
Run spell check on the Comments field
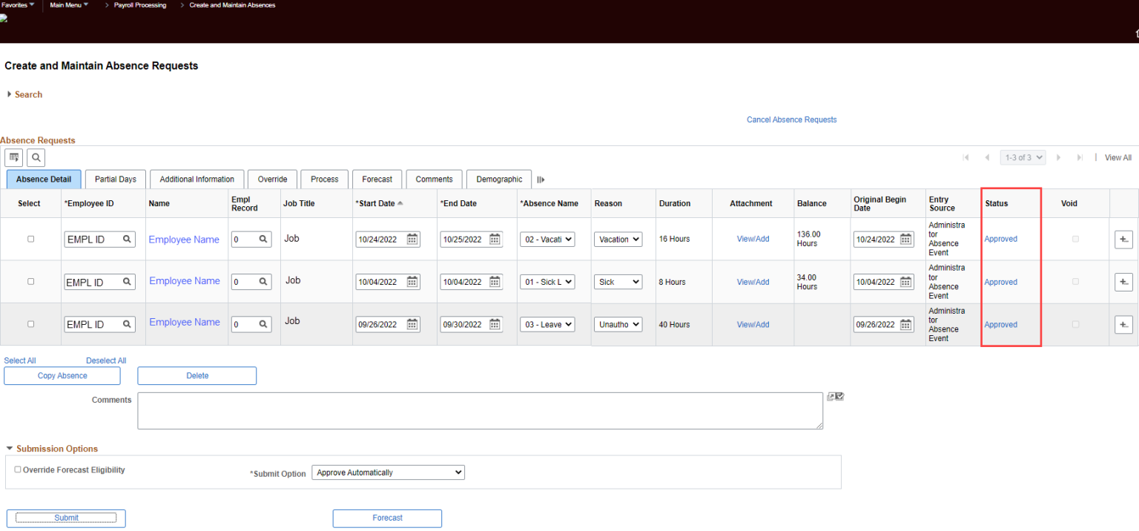(839, 396)
